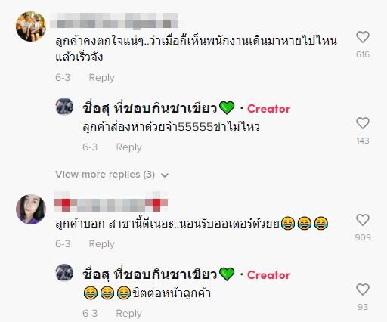The width and height of the screenshot is (387, 322).
Task: Tap the heart on the creator reply with 93 likes
Action: [x=363, y=289]
